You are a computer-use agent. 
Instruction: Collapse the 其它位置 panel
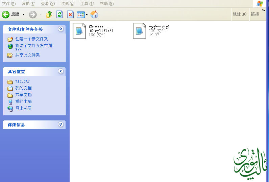coord(60,71)
